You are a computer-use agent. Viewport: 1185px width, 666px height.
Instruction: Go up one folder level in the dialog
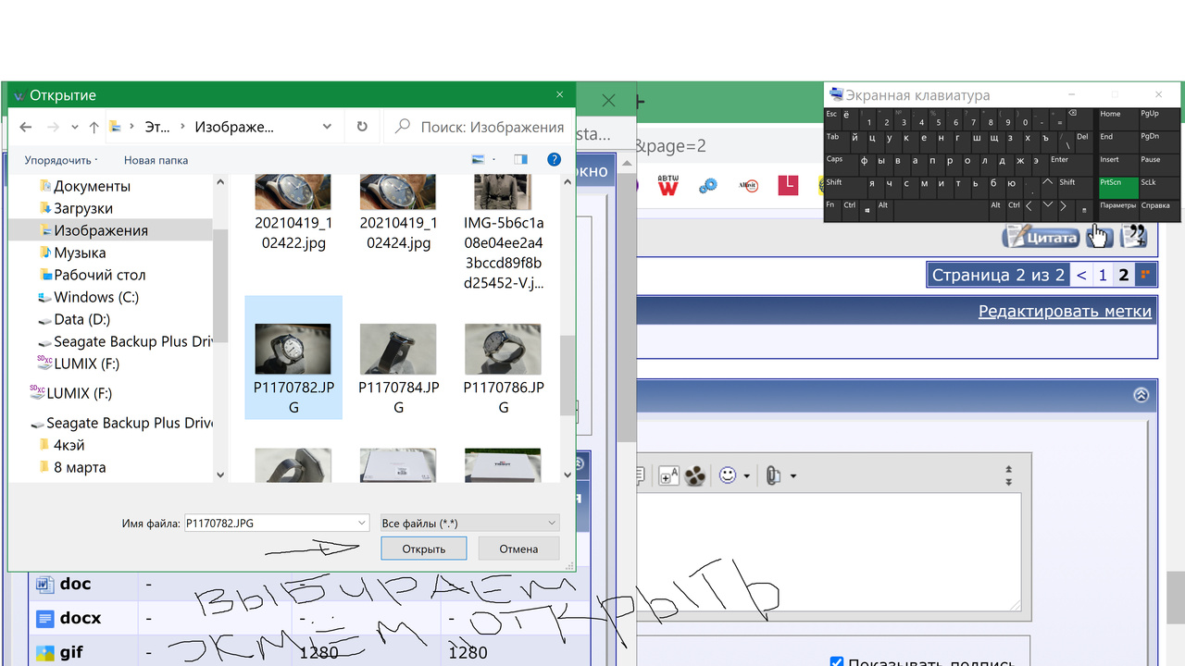[94, 127]
